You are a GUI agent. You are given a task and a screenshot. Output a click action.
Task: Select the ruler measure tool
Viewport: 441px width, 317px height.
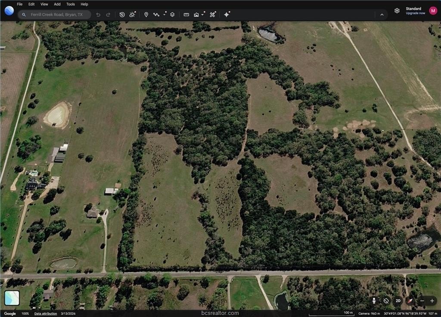tap(186, 15)
